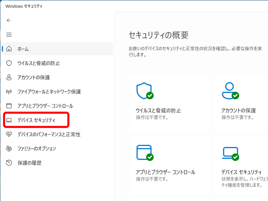Screen dimensions: 268x201
Task: Click the セキュリティの概要 heading
Action: click(x=158, y=35)
